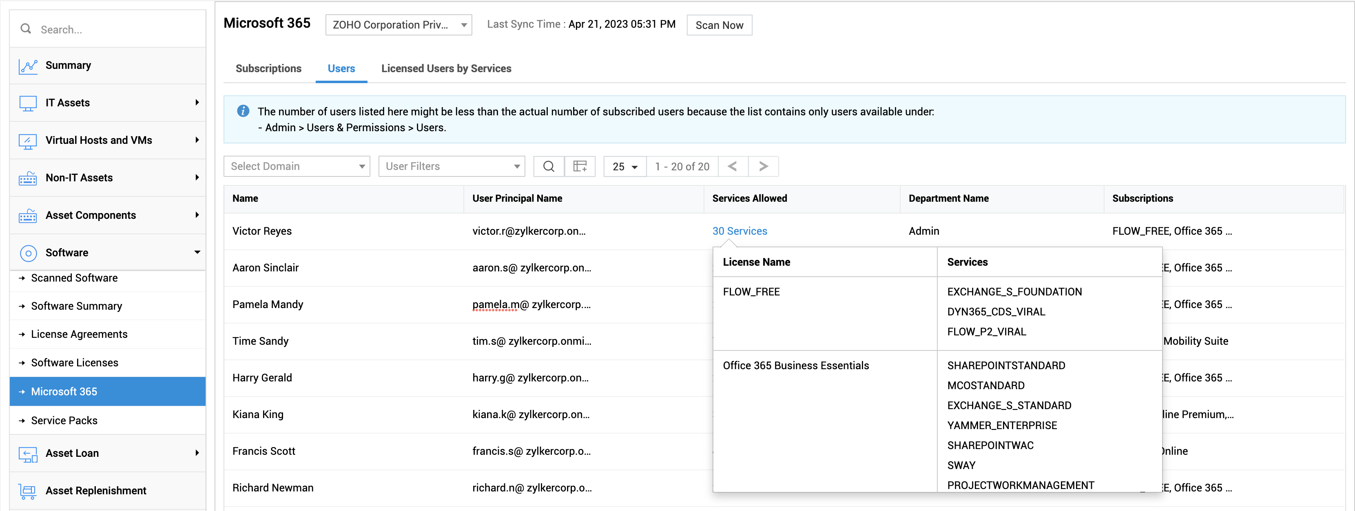
Task: Click the Asset Loan icon
Action: tap(28, 454)
